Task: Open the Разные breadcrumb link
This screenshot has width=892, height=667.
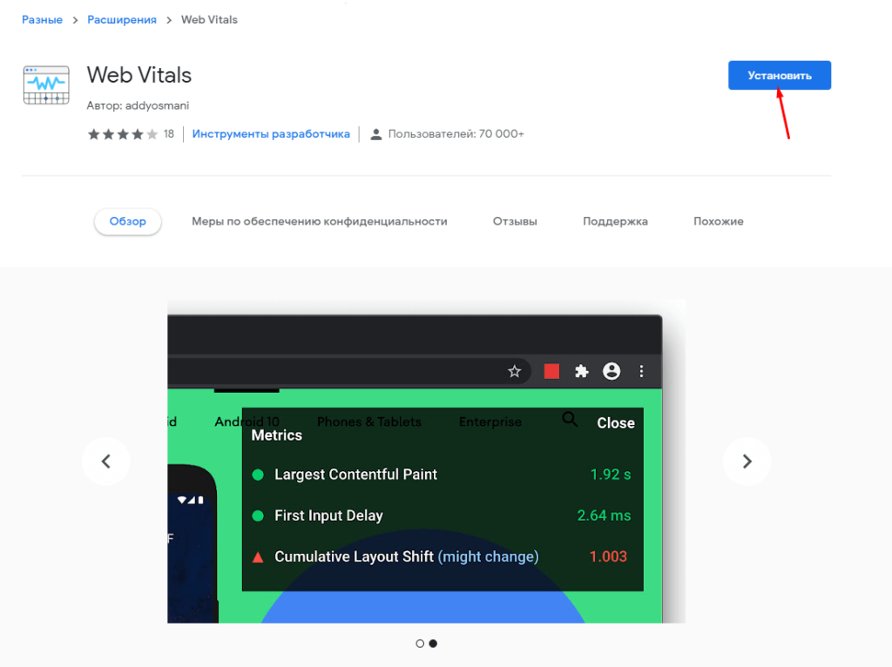Action: pyautogui.click(x=42, y=20)
